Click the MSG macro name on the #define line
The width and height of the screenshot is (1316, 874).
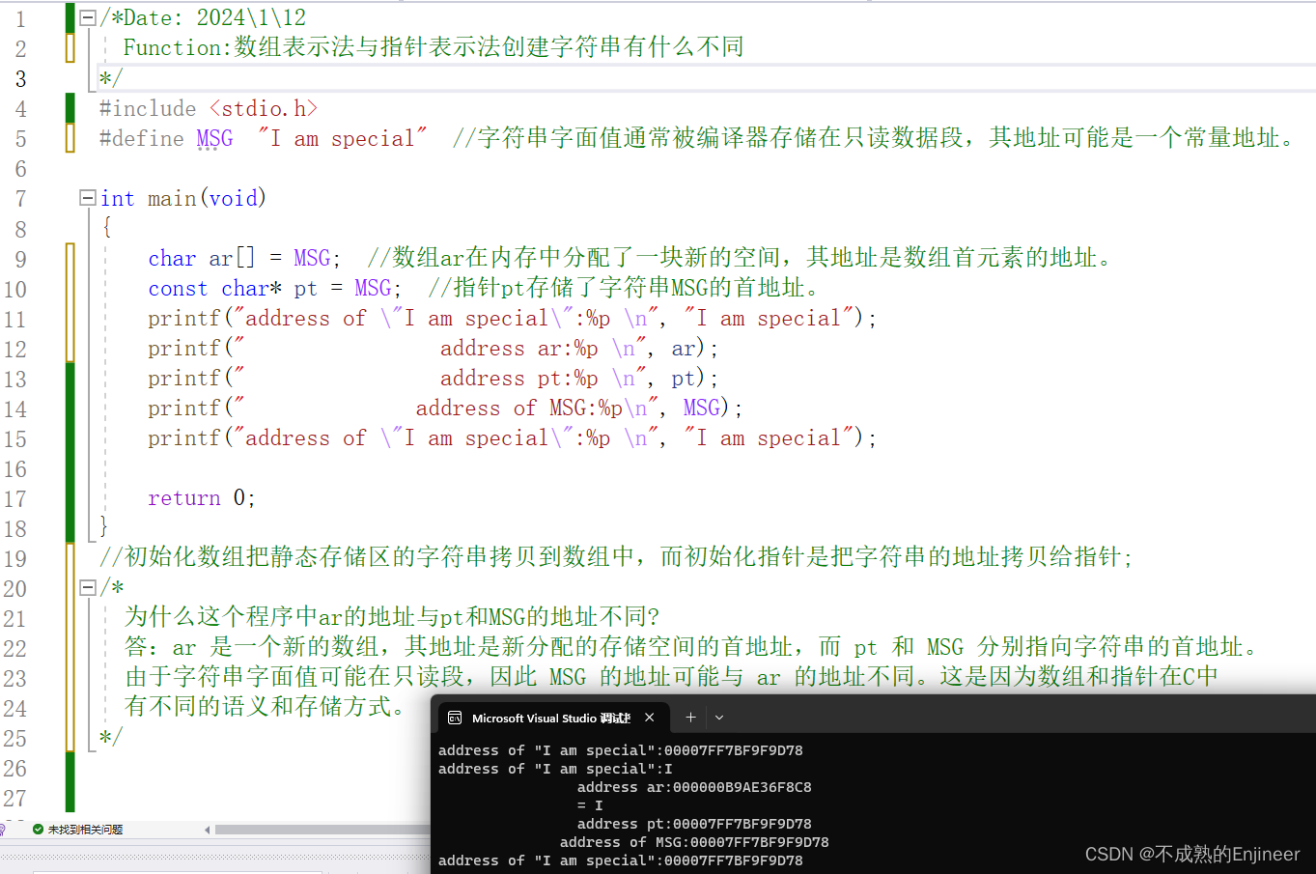214,139
